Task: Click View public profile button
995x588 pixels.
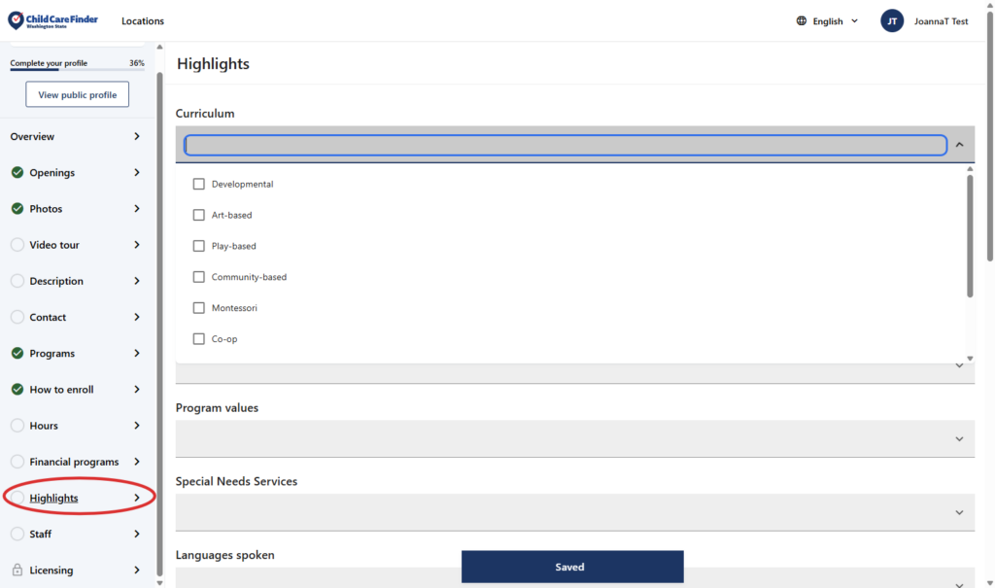Action: tap(78, 95)
